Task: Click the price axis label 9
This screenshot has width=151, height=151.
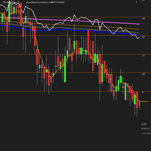Action: point(143,93)
